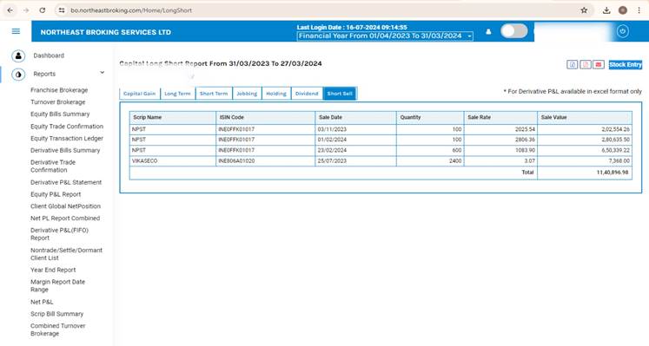649x346 pixels.
Task: Click Northeast Broking Services Ltd title
Action: tap(105, 32)
